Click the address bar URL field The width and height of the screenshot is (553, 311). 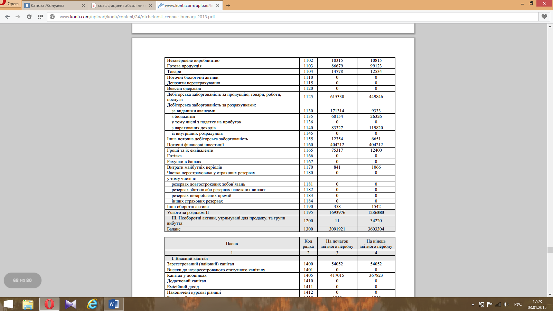[x=297, y=17]
